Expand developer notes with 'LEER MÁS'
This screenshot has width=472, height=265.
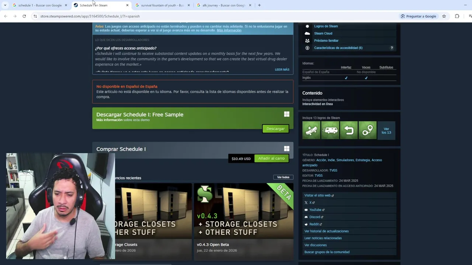tap(282, 70)
